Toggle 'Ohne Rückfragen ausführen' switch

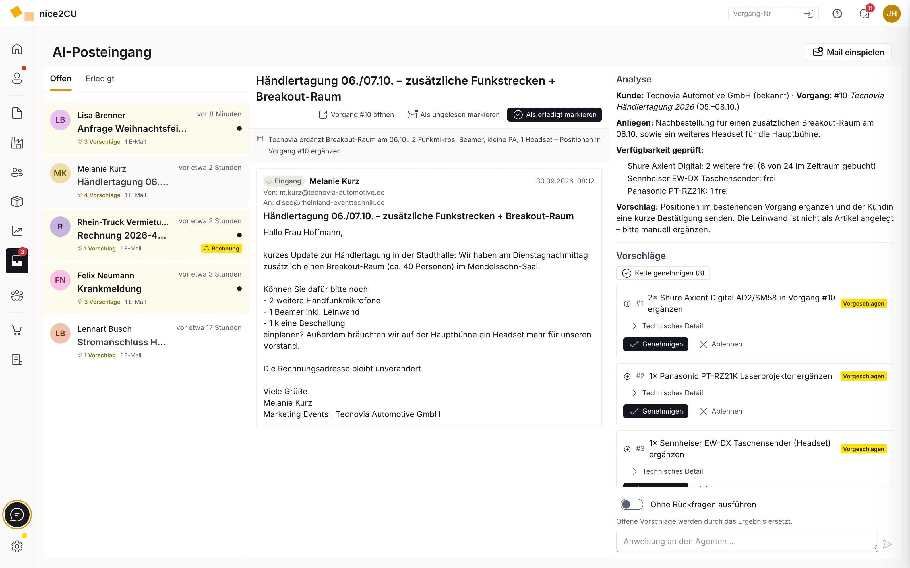tap(632, 504)
